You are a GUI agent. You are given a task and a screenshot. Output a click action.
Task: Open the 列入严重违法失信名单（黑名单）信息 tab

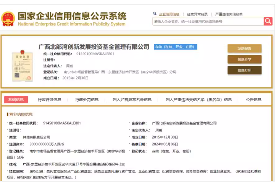pos(199,100)
